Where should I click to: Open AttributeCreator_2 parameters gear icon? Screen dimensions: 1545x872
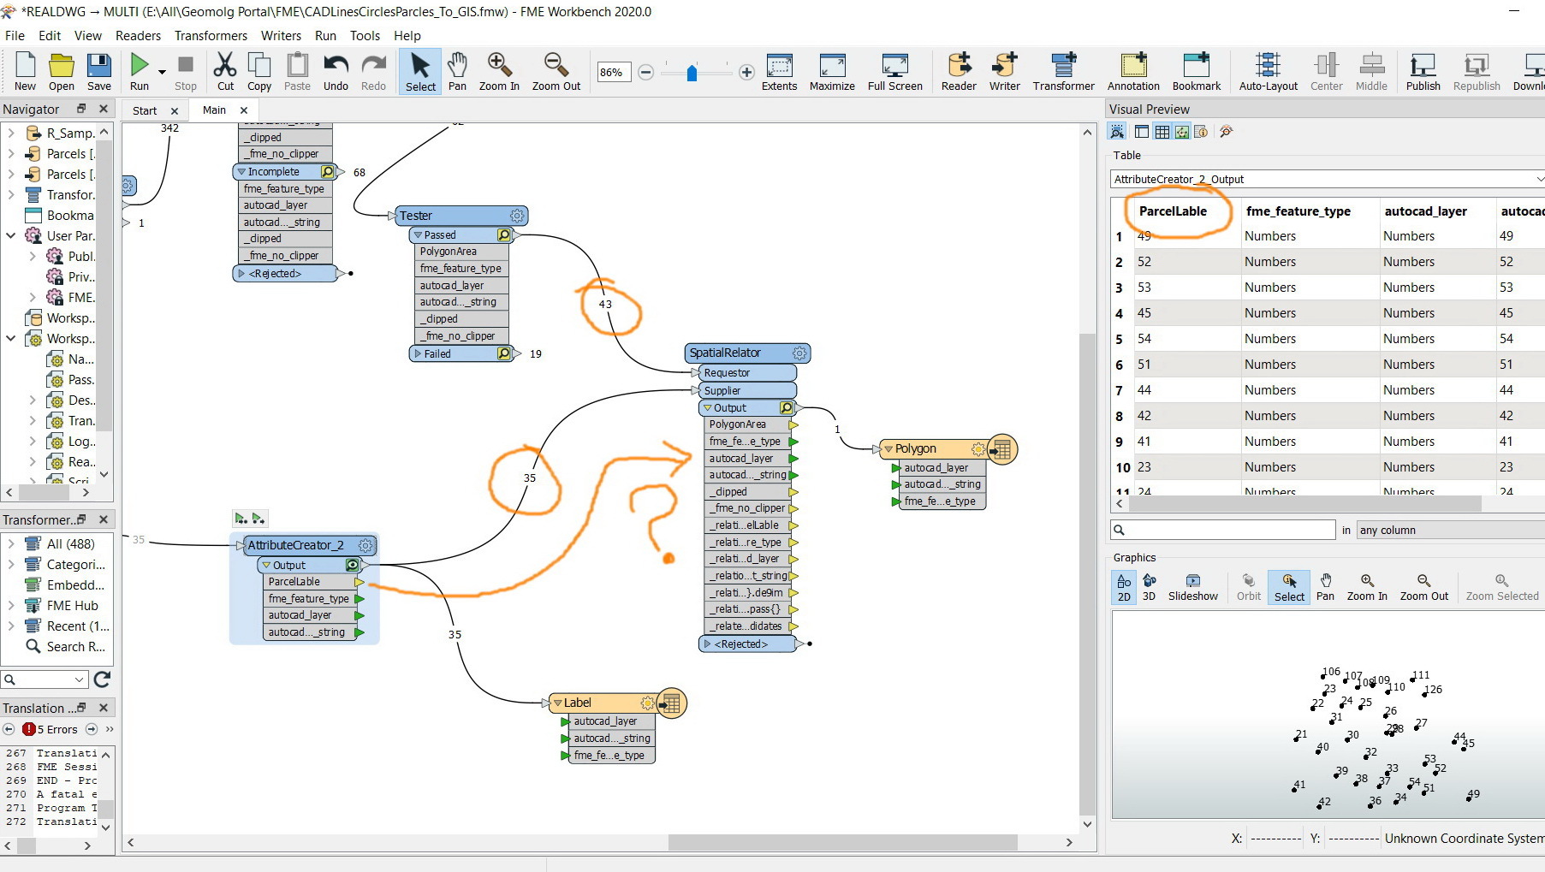coord(365,545)
